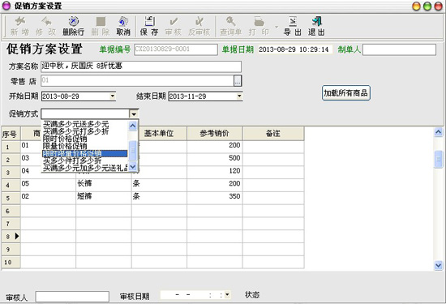This screenshot has width=446, height=304.
Task: Select row header 8 with arrow marker
Action: coord(11,237)
